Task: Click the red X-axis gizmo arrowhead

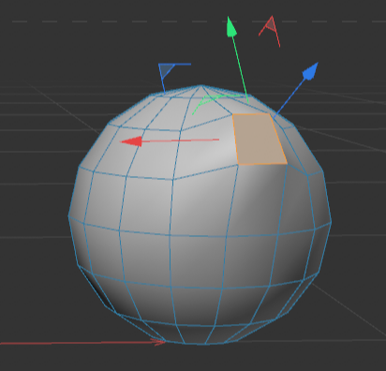Action: pos(131,141)
